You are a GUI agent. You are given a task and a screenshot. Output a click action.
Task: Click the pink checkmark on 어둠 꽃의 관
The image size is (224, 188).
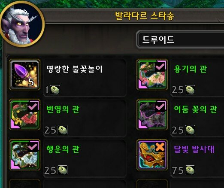tap(160, 106)
